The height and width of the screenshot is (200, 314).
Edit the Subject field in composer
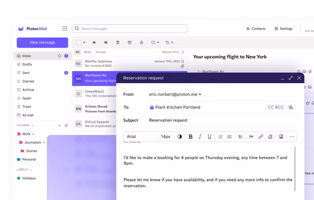(x=222, y=120)
